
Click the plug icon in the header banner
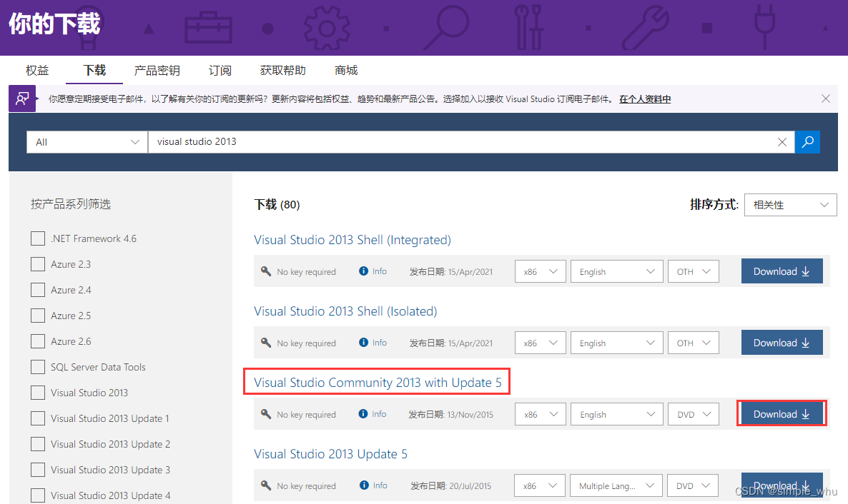[764, 27]
